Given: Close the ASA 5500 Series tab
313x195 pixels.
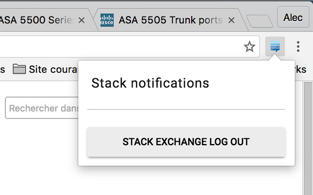Looking at the screenshot, I should (x=82, y=20).
